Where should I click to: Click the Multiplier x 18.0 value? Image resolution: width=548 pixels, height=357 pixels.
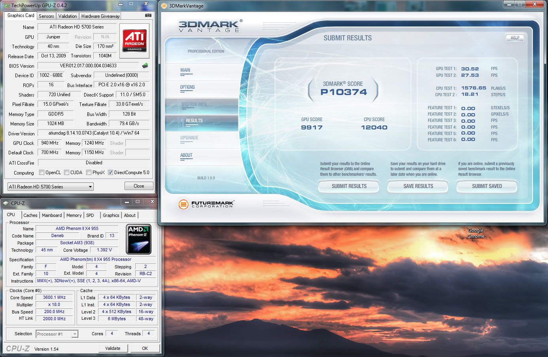coord(55,304)
